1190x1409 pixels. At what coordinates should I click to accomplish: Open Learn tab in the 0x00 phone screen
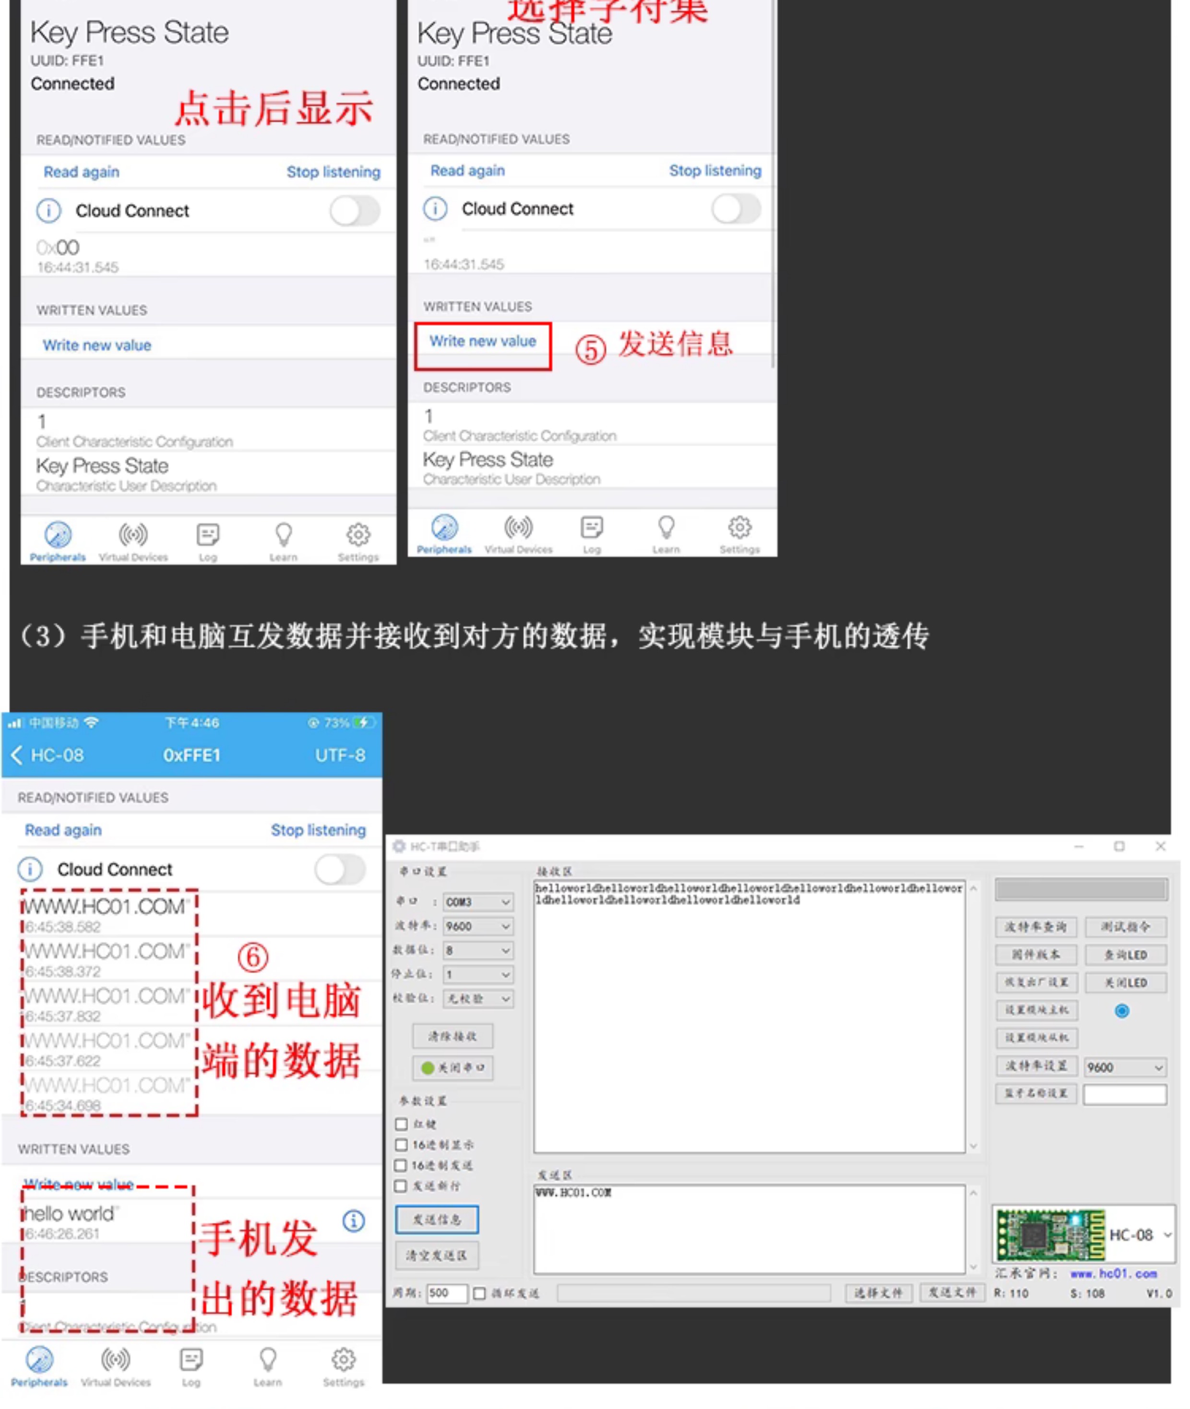pyautogui.click(x=283, y=540)
